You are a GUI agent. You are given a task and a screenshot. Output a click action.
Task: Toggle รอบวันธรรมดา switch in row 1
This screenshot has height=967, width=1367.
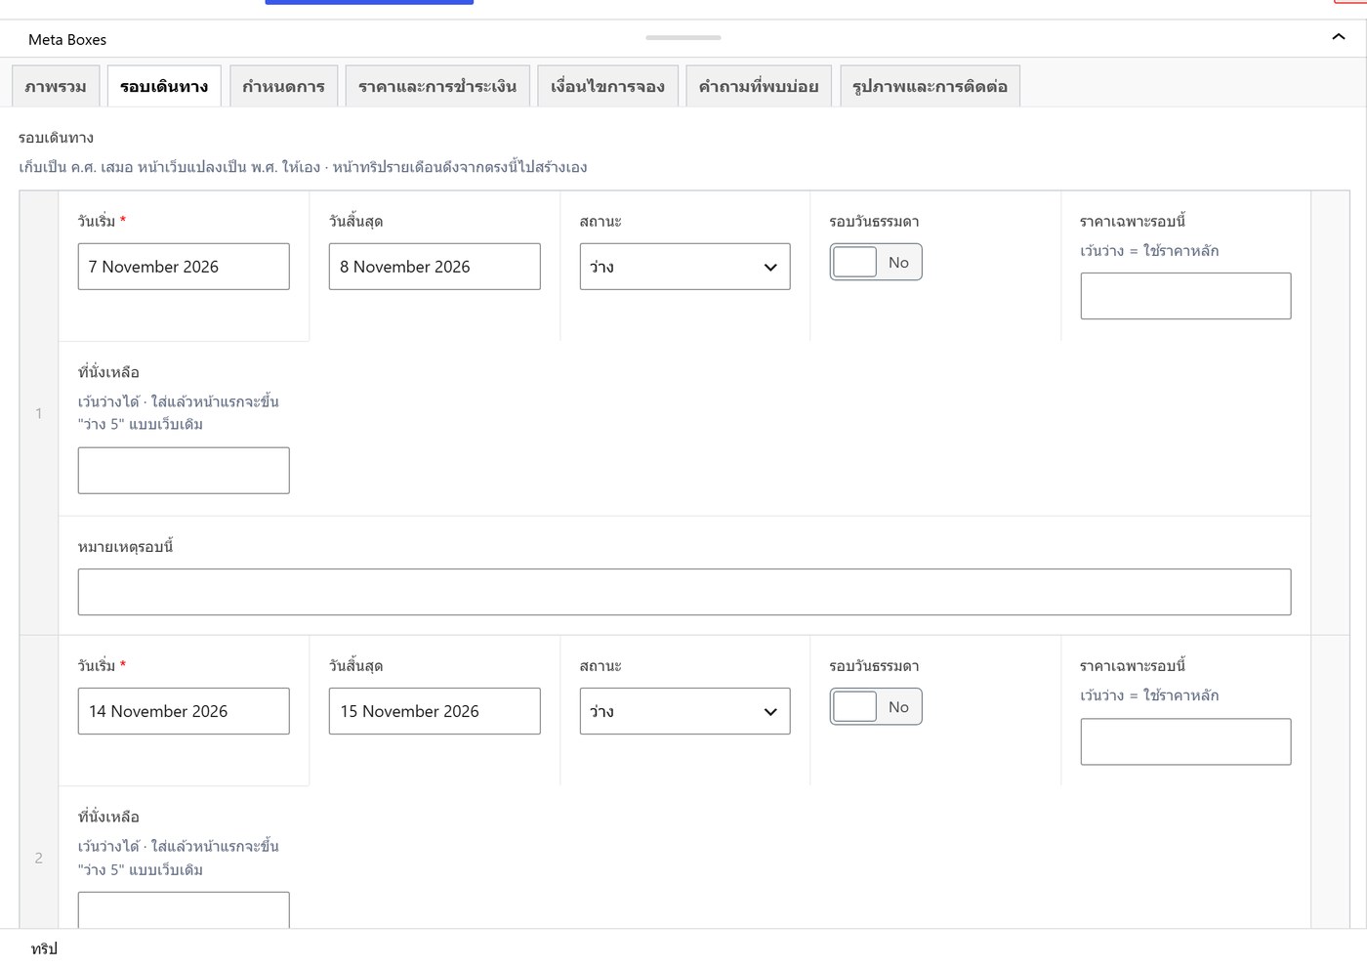(x=876, y=262)
